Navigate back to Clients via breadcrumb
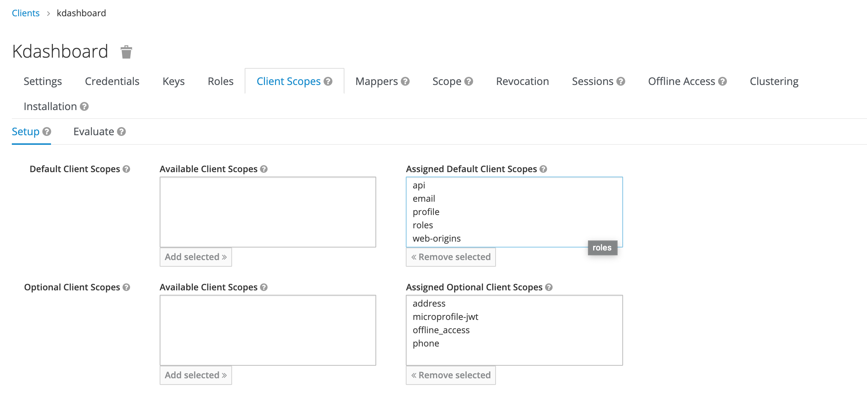The width and height of the screenshot is (867, 396). tap(25, 13)
